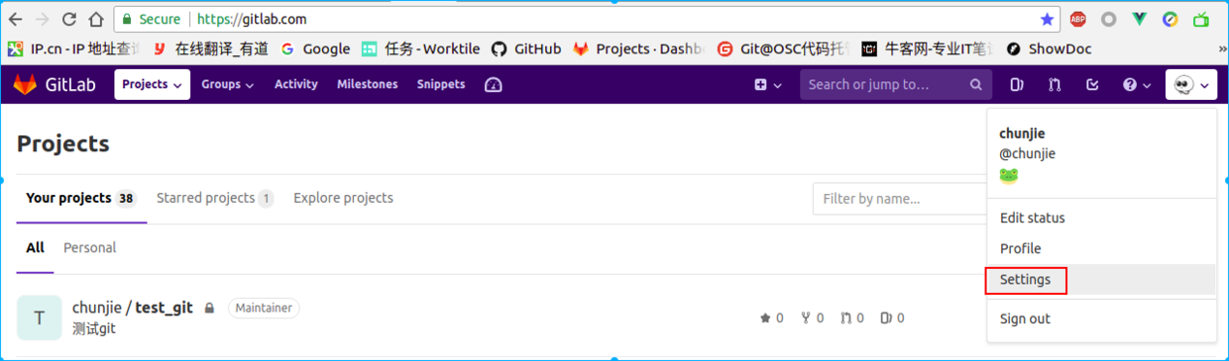
Task: Open the Projects · Dashboard bookmark
Action: click(x=638, y=48)
